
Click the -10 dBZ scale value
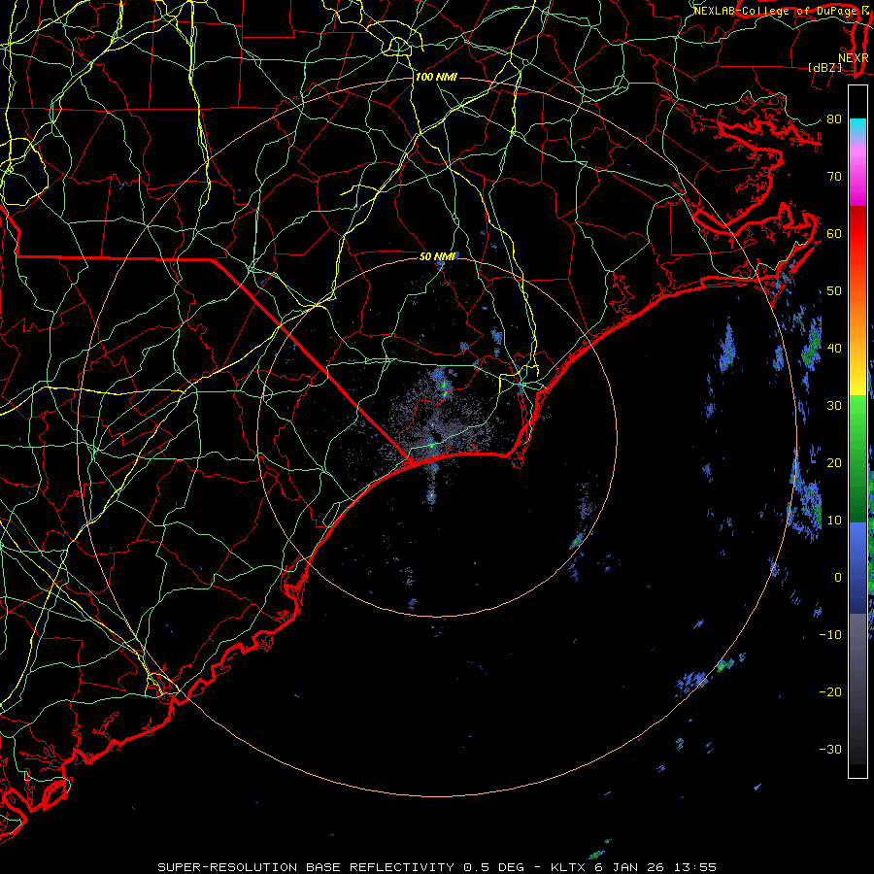click(x=830, y=634)
